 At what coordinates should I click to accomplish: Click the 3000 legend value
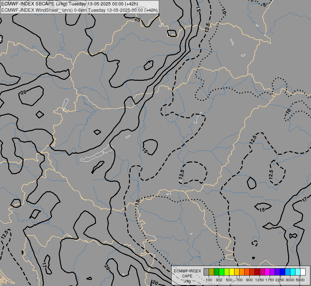pos(290,280)
